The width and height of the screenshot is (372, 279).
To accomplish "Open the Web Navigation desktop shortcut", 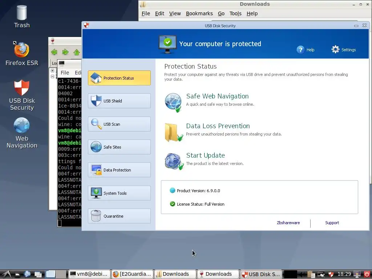I will (x=22, y=133).
